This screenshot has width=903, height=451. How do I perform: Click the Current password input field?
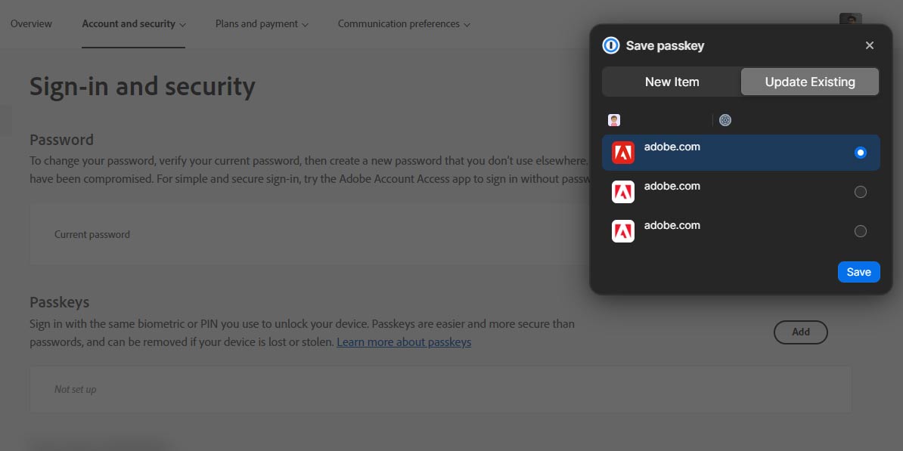(x=227, y=234)
